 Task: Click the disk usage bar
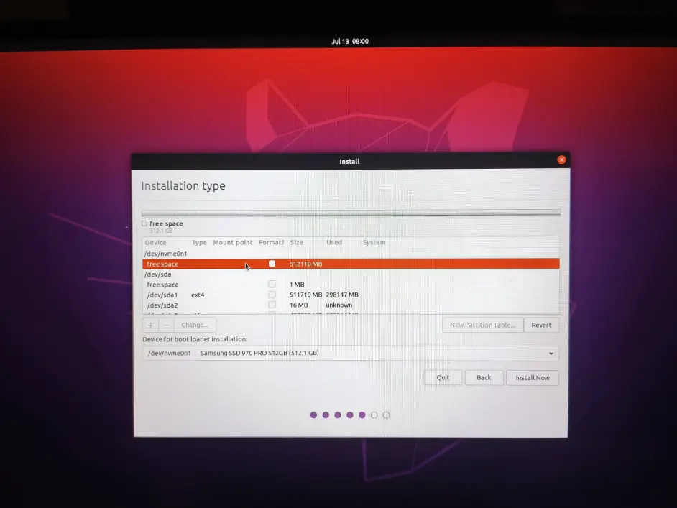(x=351, y=213)
